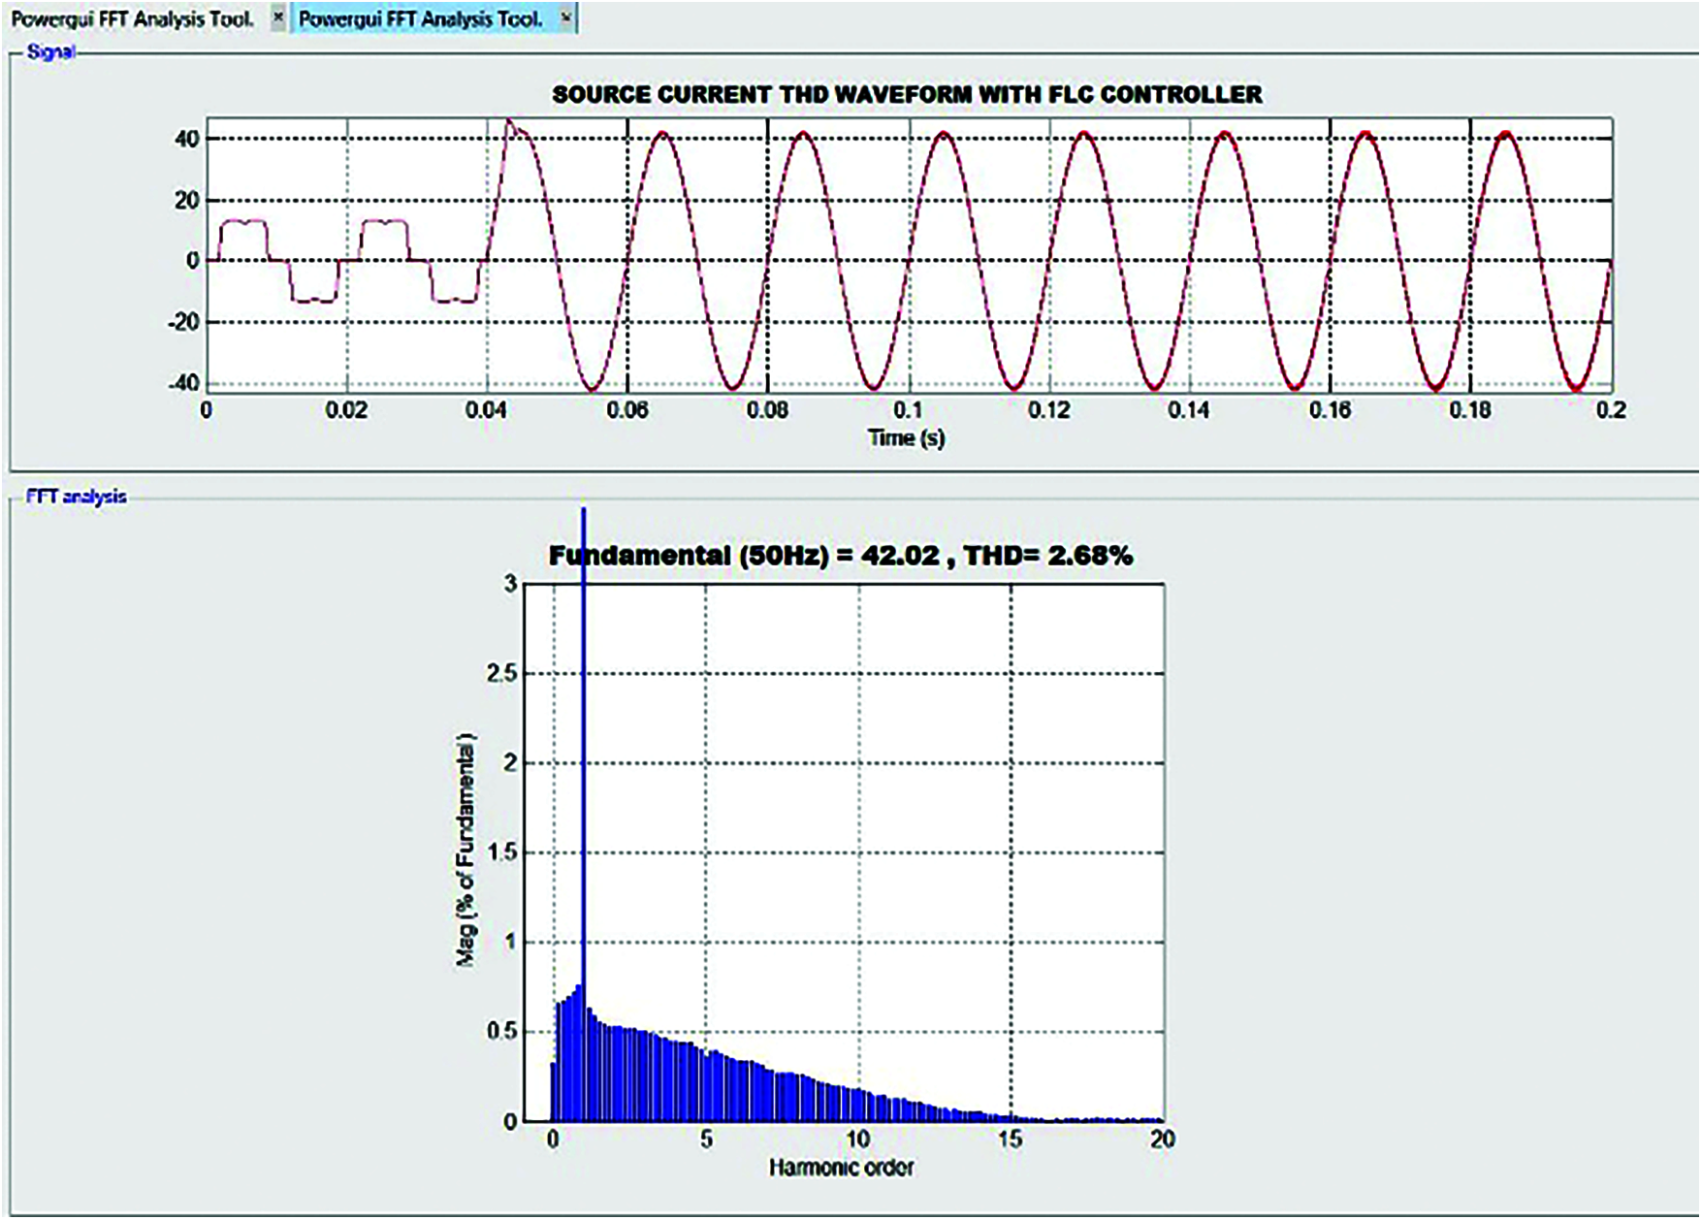Viewport: 1702px width, 1220px height.
Task: Click the 10 tick on Harmonic order axis
Action: pos(858,1140)
